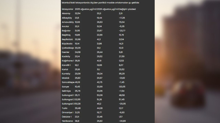Image resolution: width=220 pixels, height=123 pixels.
Task: Click Yenibosna change value -30,89
Action: [122, 121]
